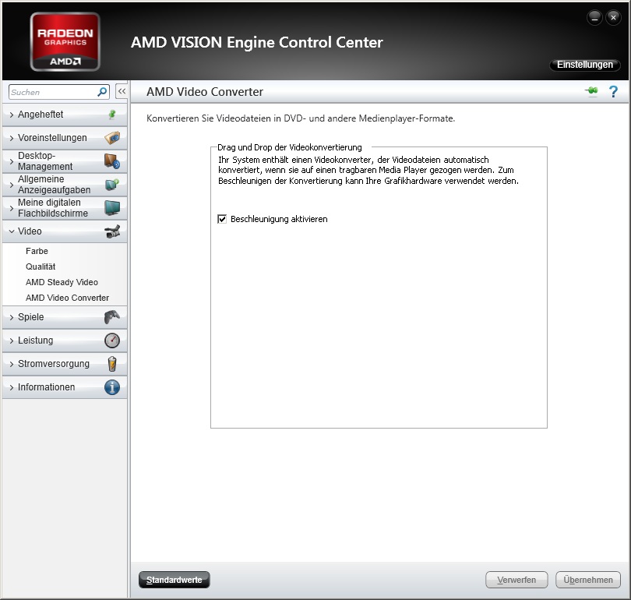Click 'Drag und Drop der Videokonvertierung' group label
The width and height of the screenshot is (631, 600).
[290, 147]
